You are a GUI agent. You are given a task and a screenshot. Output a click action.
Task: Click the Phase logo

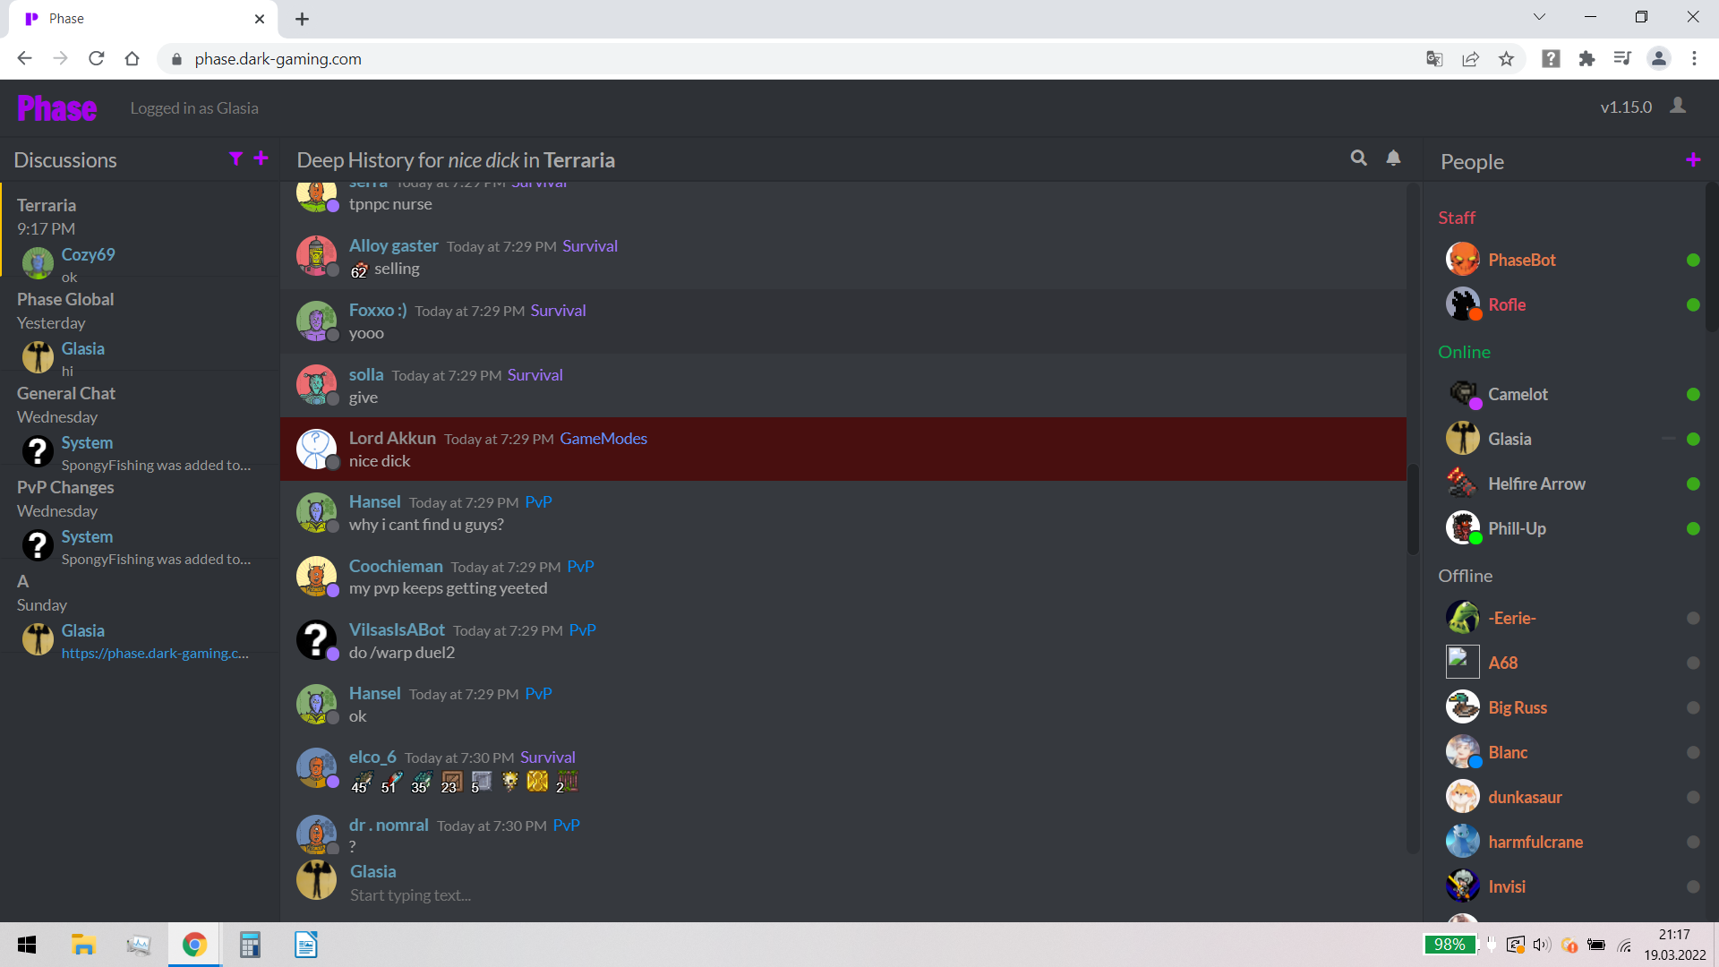point(57,108)
